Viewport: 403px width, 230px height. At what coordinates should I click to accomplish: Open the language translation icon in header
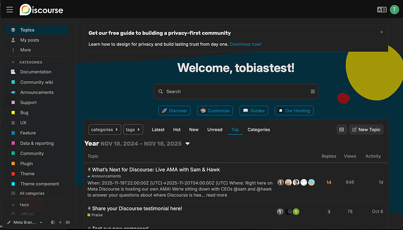click(381, 10)
